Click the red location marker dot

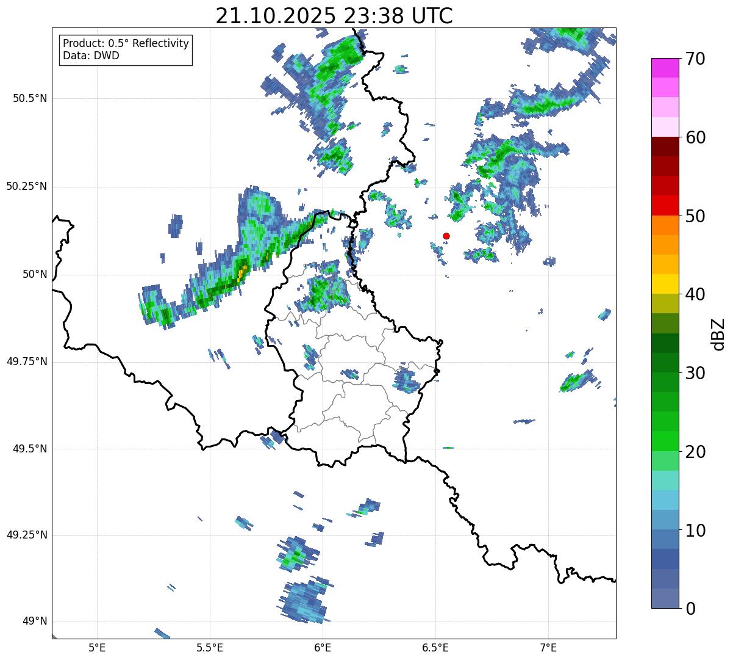[446, 236]
